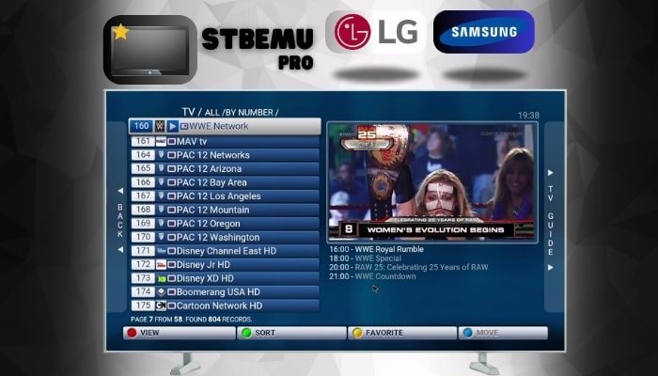Click the BACK side panel label
This screenshot has height=376, width=658.
pyautogui.click(x=120, y=220)
